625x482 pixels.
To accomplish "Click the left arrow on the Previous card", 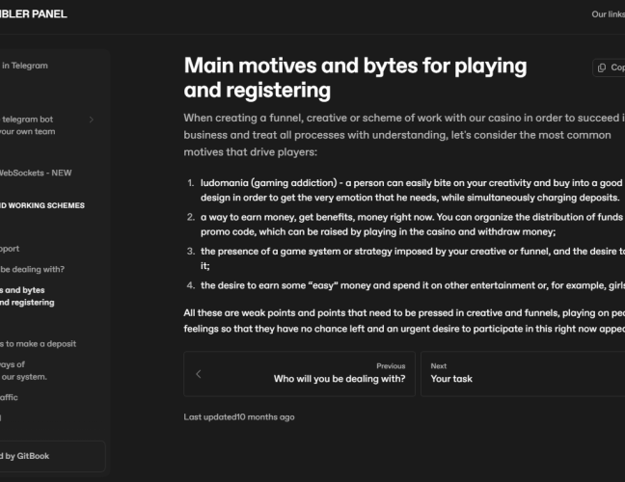I will [x=199, y=373].
